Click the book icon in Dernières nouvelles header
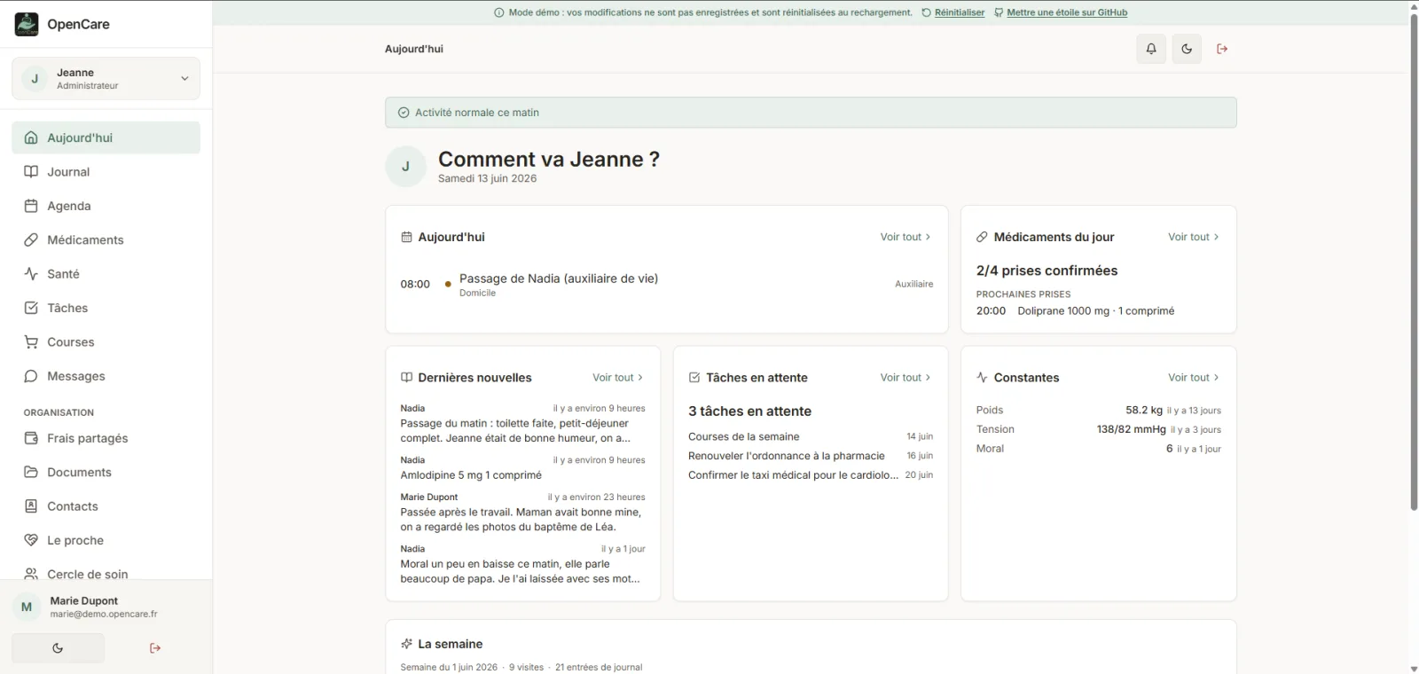The image size is (1419, 674). (x=406, y=377)
